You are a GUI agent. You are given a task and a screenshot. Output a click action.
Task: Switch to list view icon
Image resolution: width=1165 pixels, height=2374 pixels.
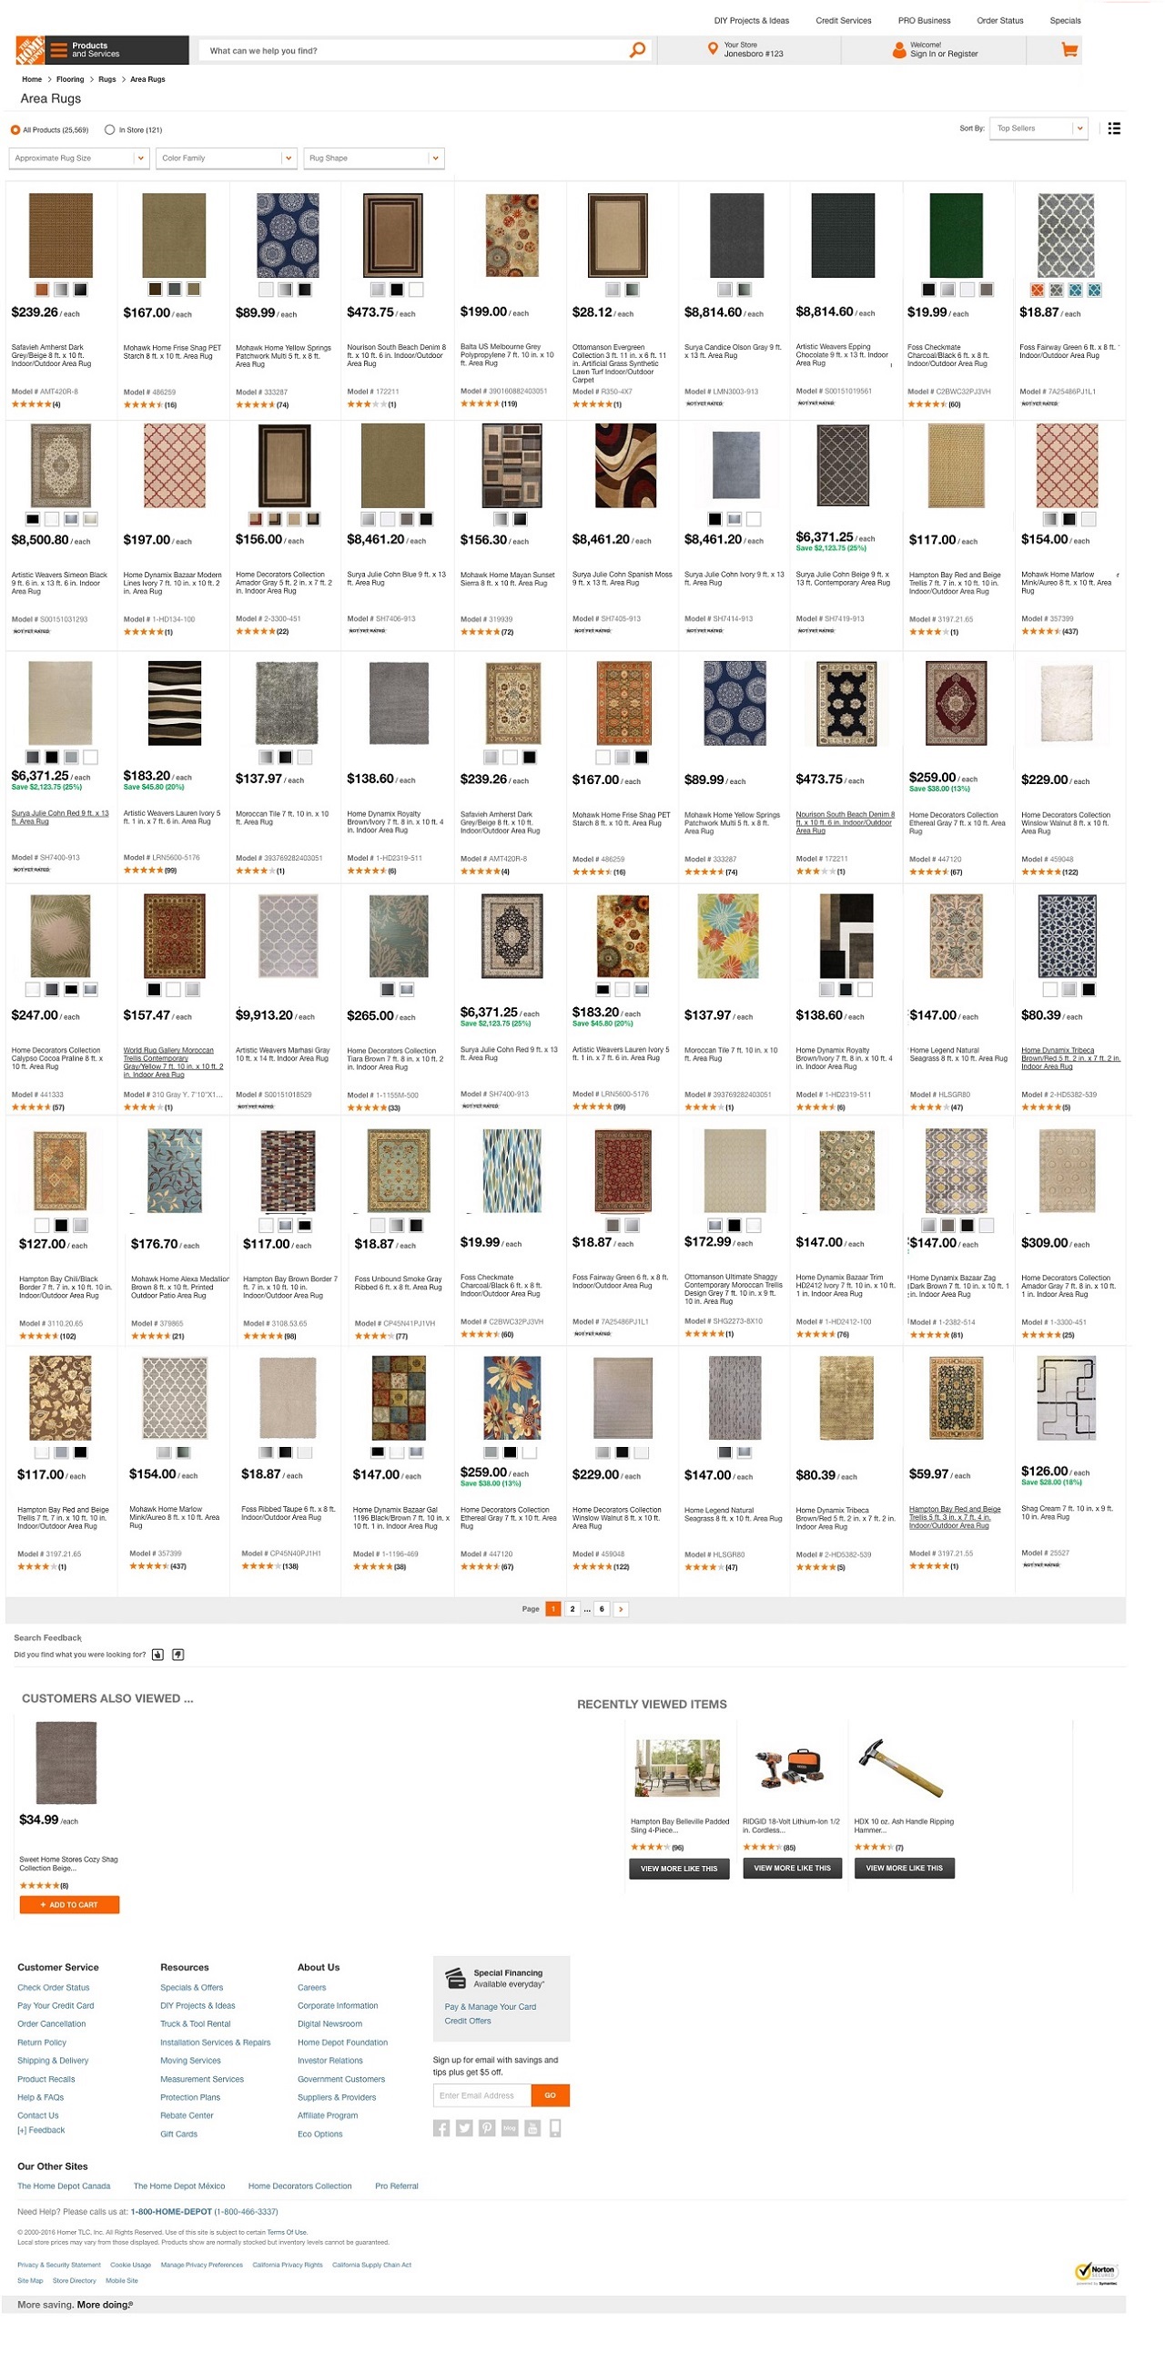pos(1113,128)
